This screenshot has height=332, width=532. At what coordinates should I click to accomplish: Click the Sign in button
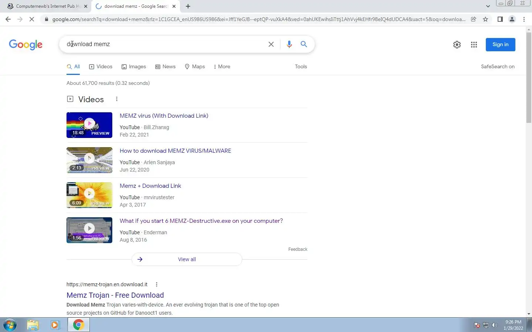pyautogui.click(x=501, y=45)
